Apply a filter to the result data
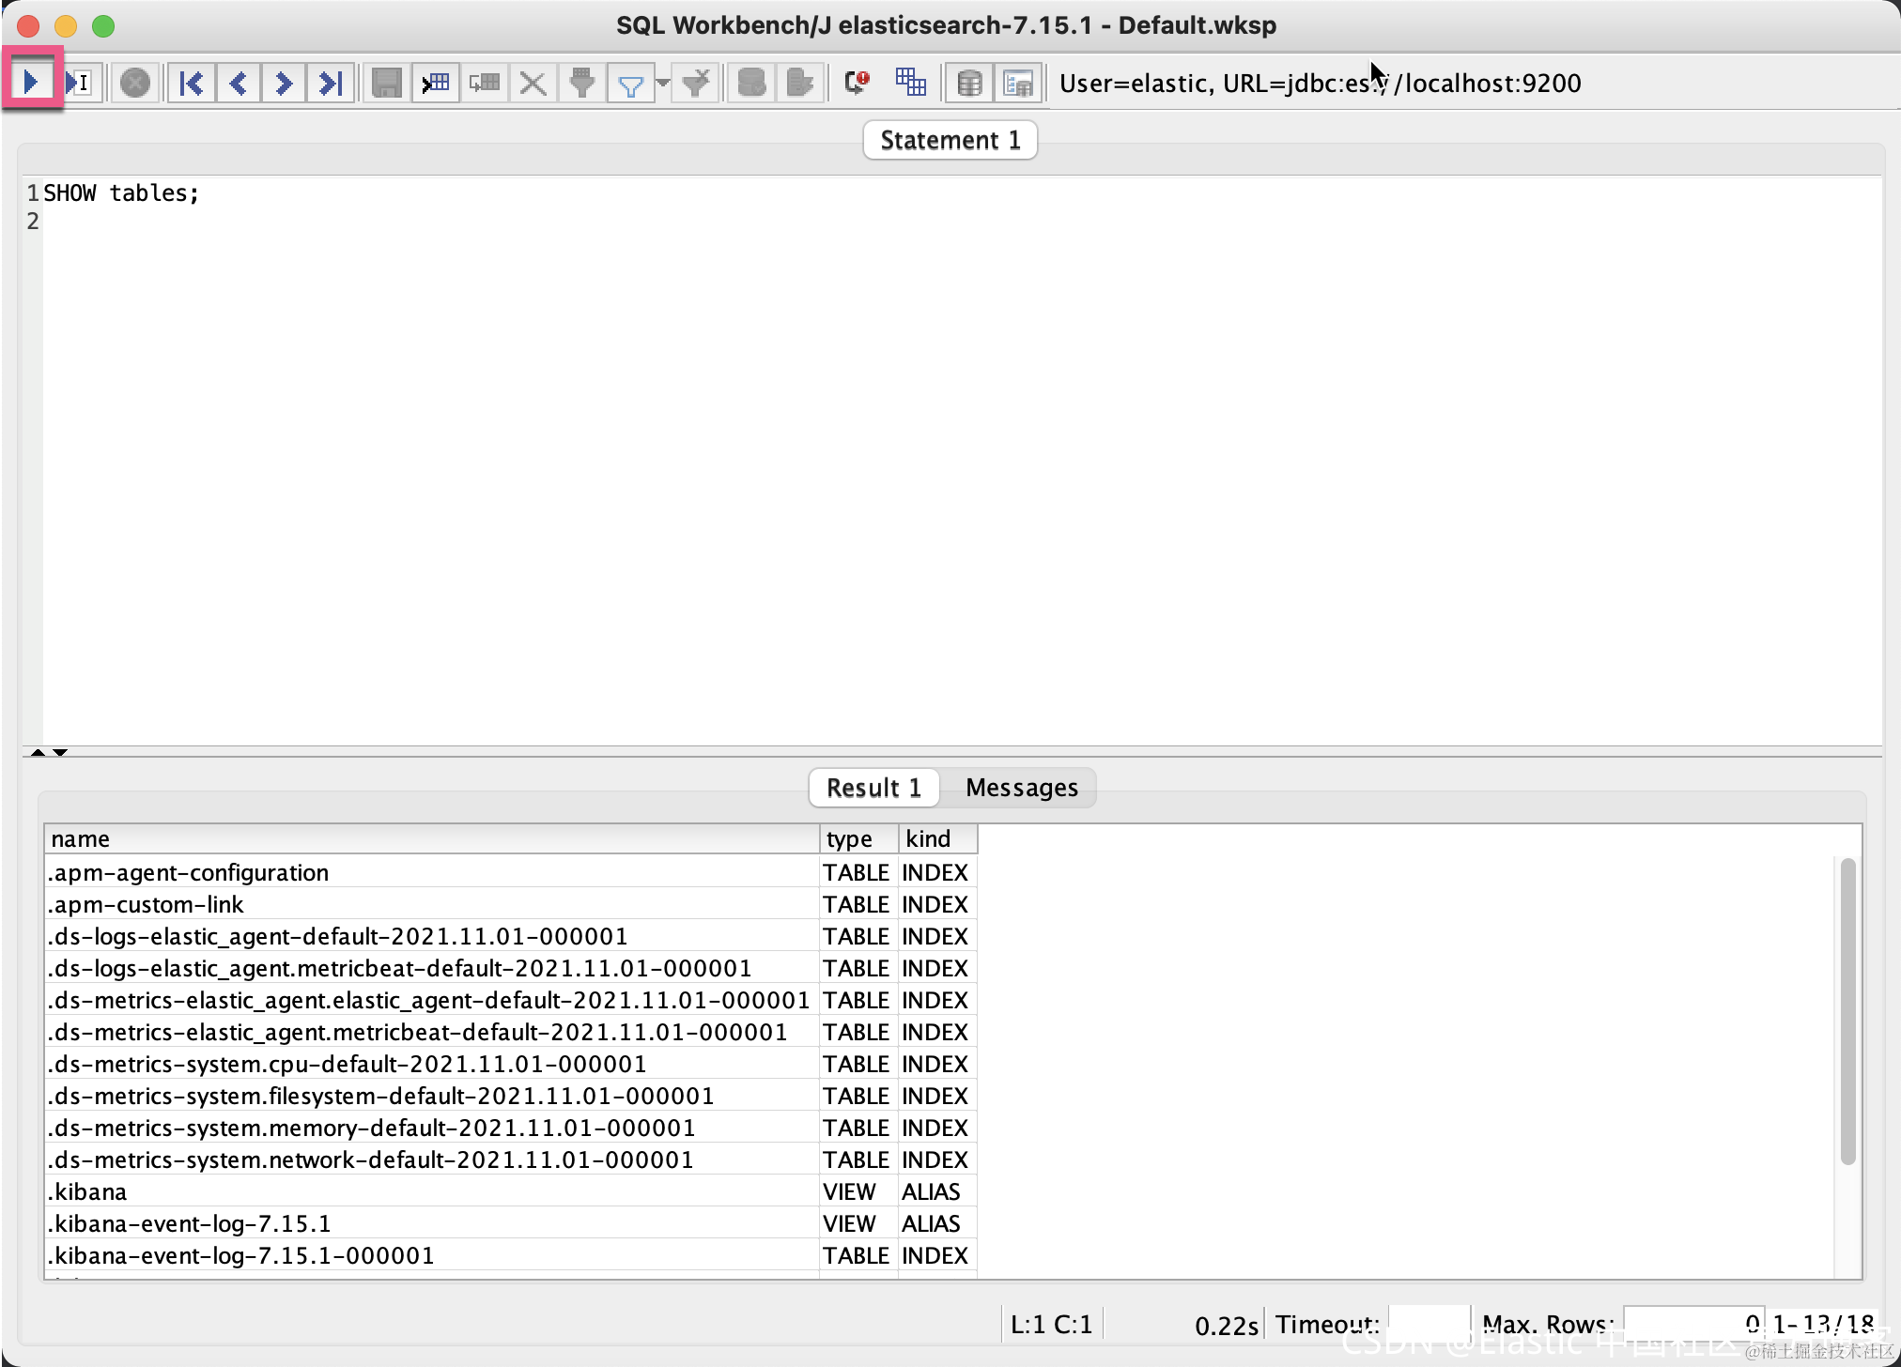Image resolution: width=1901 pixels, height=1367 pixels. (x=631, y=83)
